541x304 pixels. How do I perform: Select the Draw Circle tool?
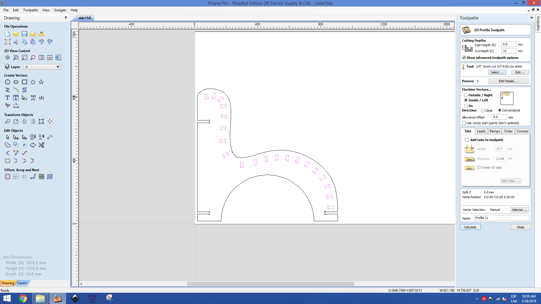coord(8,82)
